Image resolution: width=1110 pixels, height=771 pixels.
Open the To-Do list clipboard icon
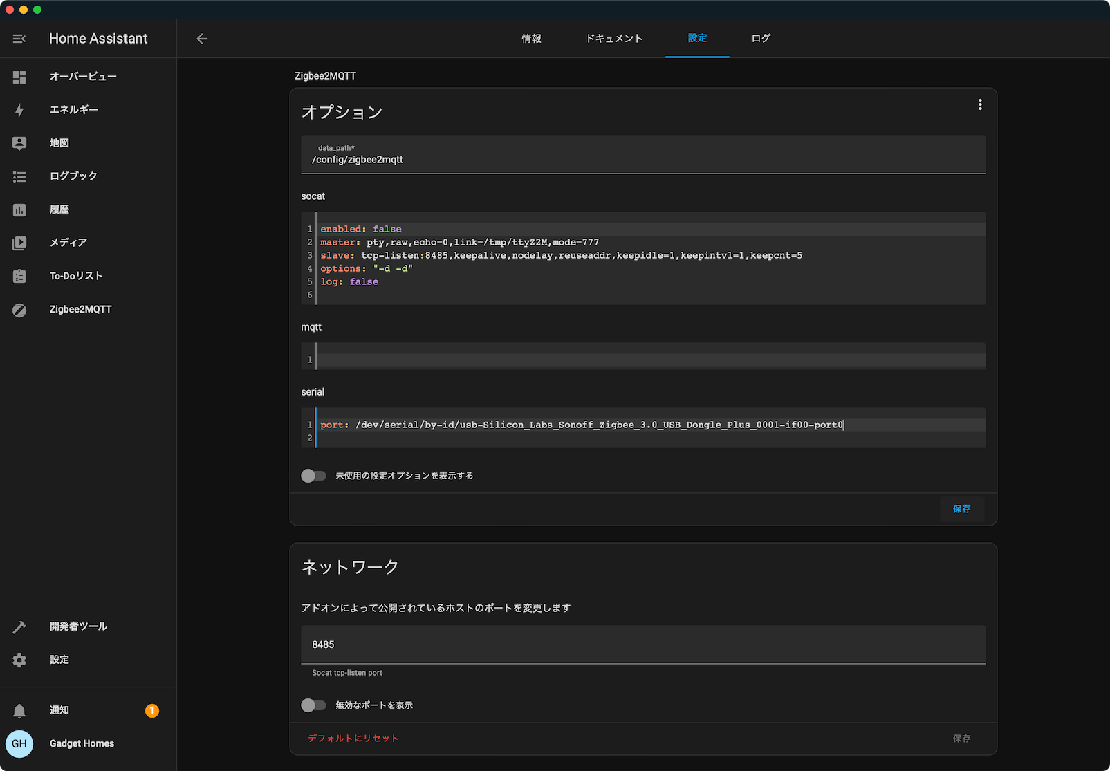click(19, 276)
